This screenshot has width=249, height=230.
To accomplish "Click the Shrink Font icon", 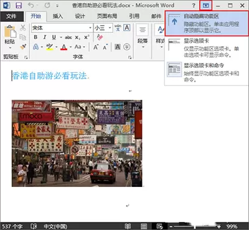I will [105, 47].
